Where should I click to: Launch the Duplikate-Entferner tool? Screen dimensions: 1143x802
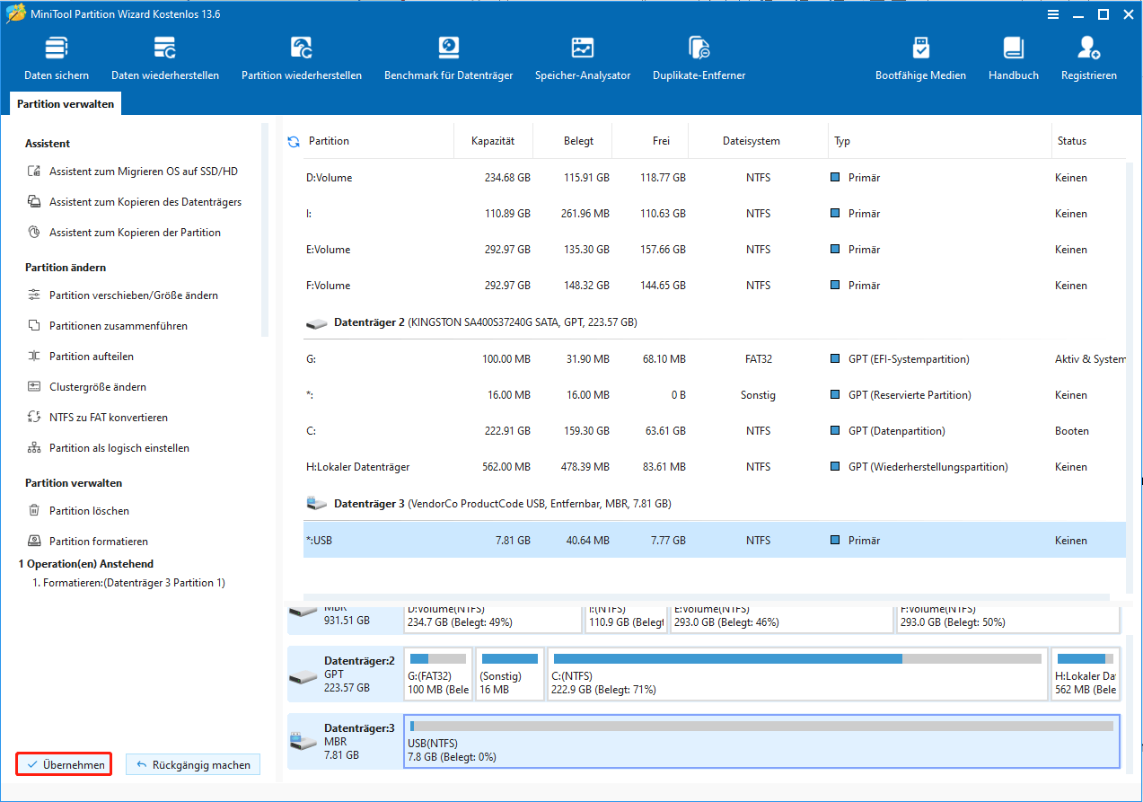pyautogui.click(x=699, y=59)
